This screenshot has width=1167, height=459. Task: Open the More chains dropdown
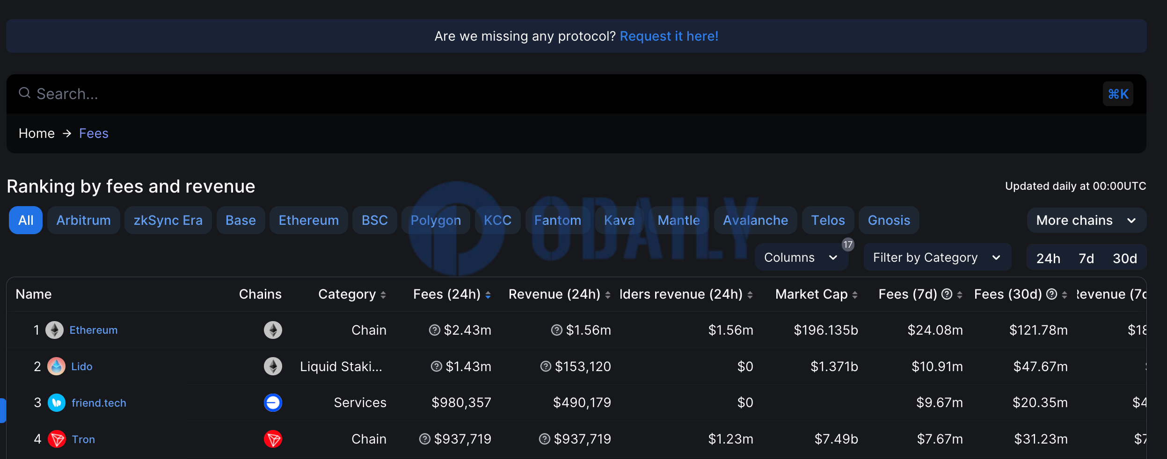(1087, 220)
